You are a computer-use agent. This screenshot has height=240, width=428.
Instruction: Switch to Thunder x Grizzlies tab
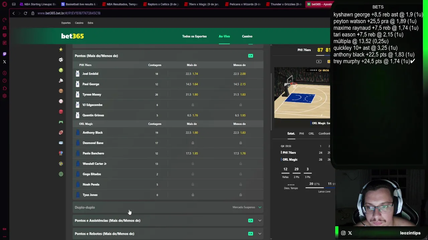click(284, 4)
